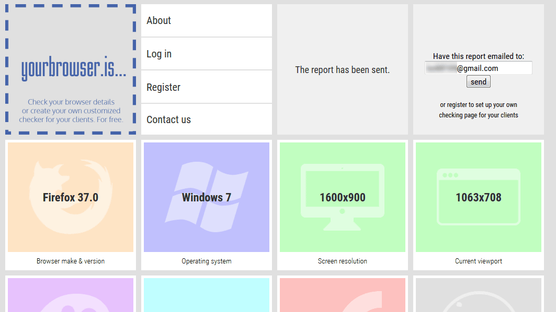This screenshot has width=556, height=312.
Task: Open the Contact us page
Action: (207, 119)
